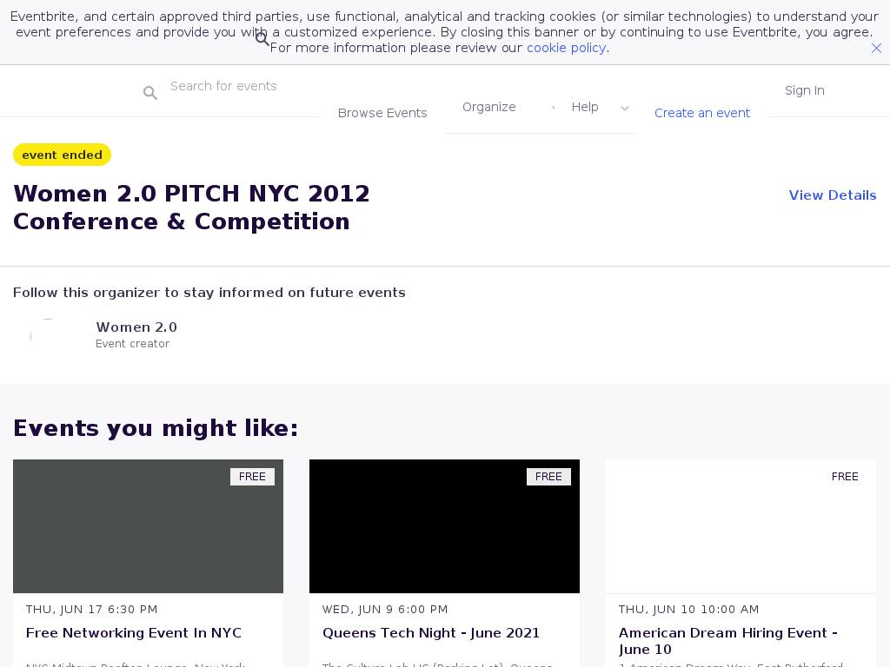Click the Create an event link
Image resolution: width=890 pixels, height=667 pixels.
(701, 113)
